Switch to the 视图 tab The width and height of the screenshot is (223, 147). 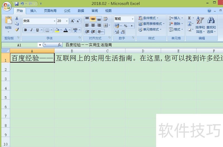(x=108, y=11)
